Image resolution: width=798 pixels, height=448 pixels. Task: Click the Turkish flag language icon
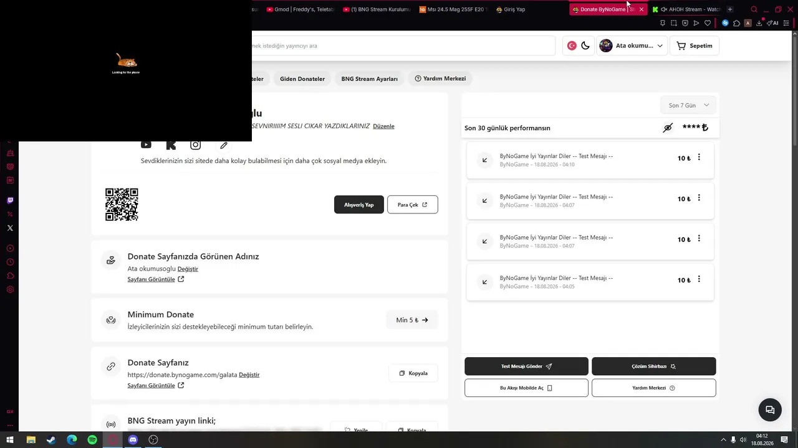click(572, 45)
